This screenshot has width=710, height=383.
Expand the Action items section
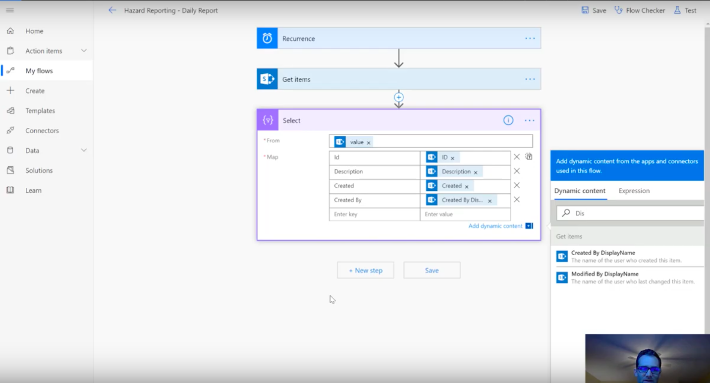(84, 51)
